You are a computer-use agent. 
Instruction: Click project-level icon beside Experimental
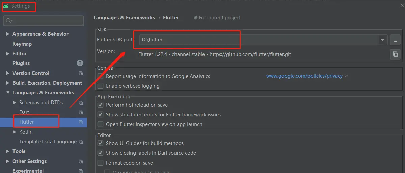tap(81, 171)
